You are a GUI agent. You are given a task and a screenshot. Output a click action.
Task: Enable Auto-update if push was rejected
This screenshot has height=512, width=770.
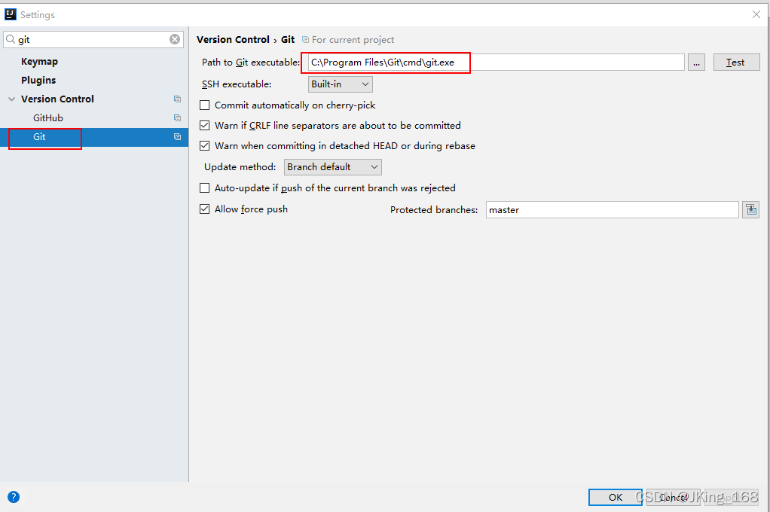coord(205,188)
